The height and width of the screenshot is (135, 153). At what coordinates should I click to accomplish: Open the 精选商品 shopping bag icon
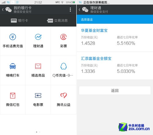tap(38, 66)
